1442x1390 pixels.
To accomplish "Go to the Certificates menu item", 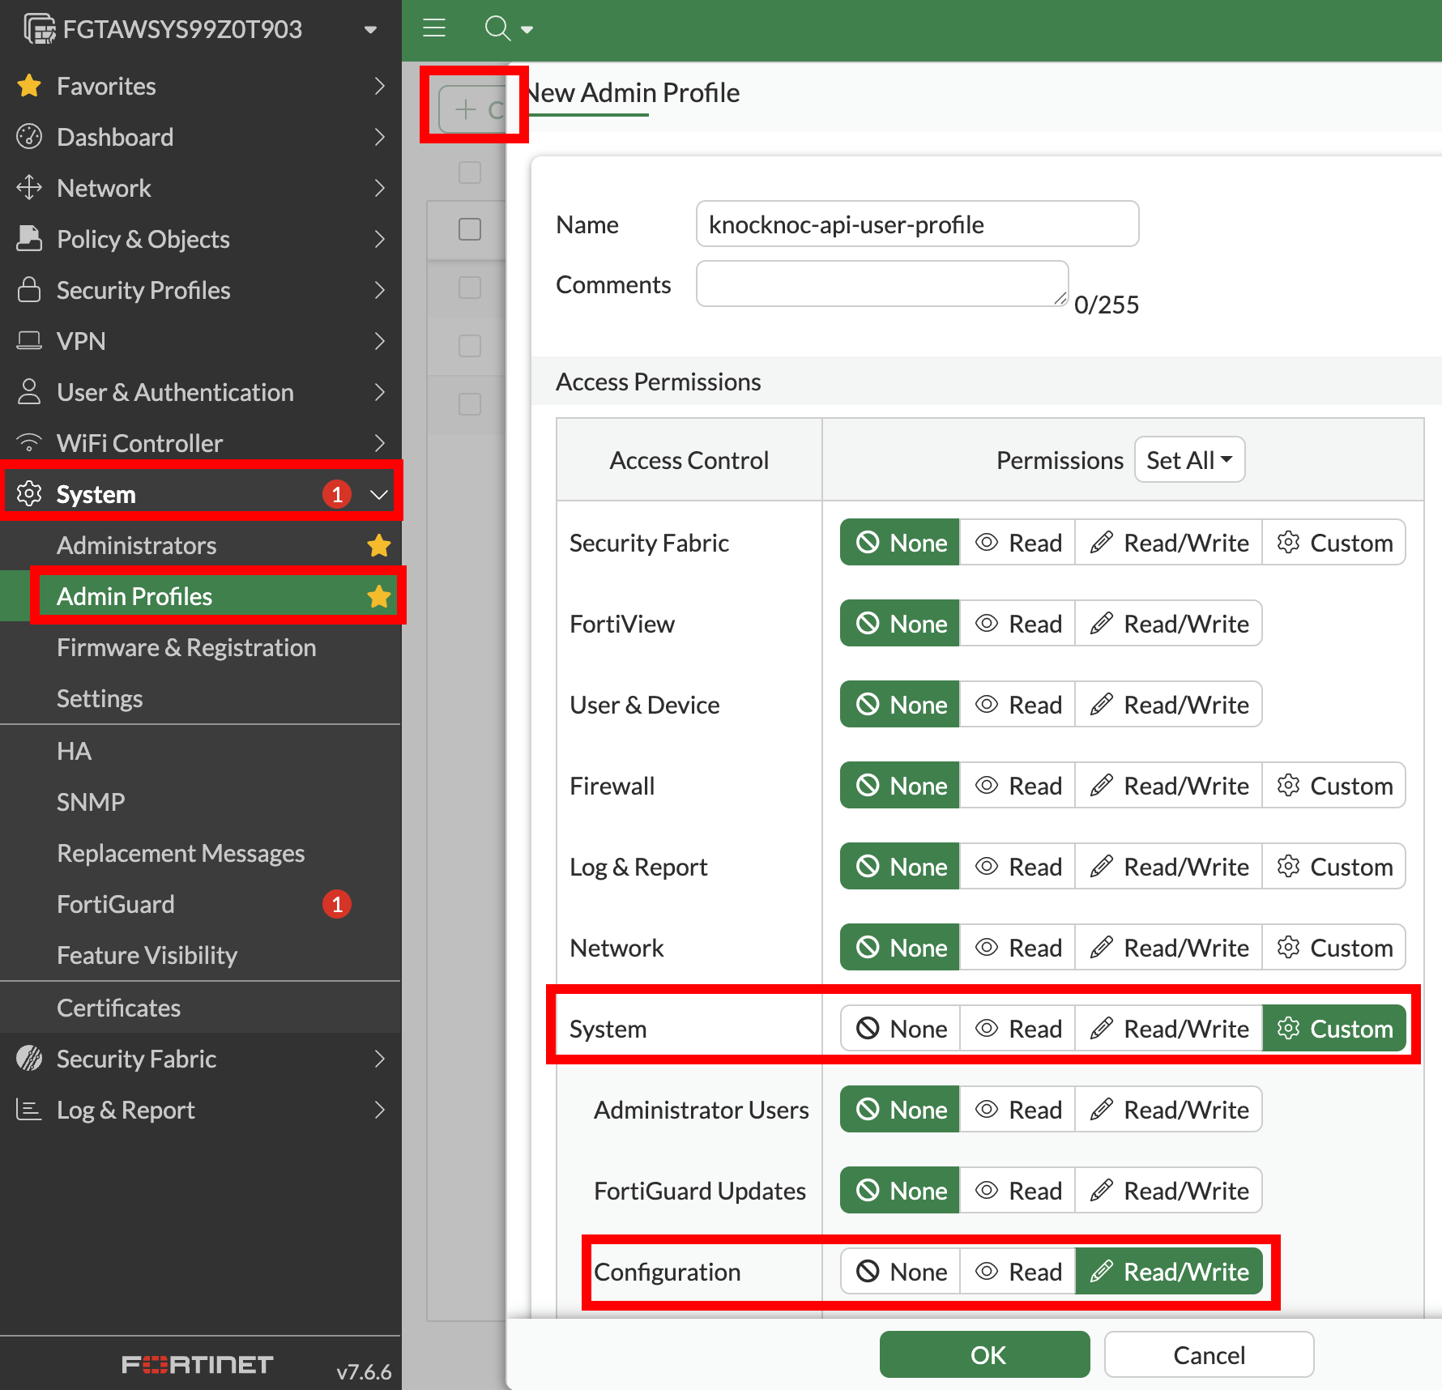I will [x=118, y=1008].
